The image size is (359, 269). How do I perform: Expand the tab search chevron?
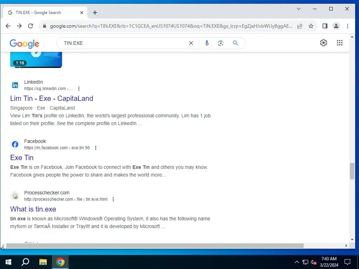(x=299, y=9)
